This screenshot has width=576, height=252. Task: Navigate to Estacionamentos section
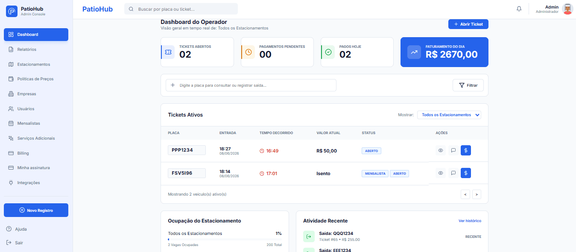point(36,64)
